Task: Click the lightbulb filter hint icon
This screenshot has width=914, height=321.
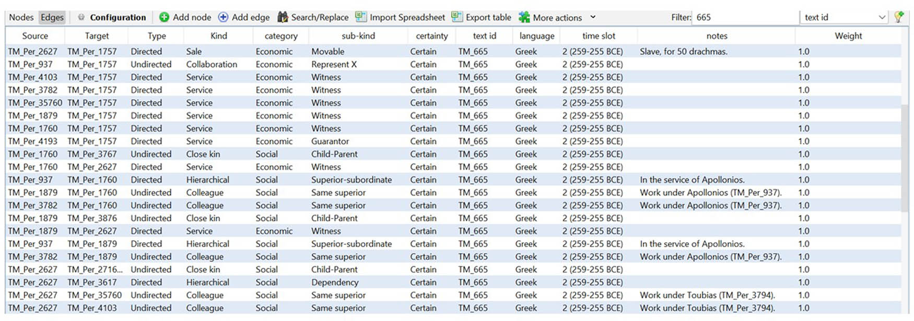Action: pos(898,17)
